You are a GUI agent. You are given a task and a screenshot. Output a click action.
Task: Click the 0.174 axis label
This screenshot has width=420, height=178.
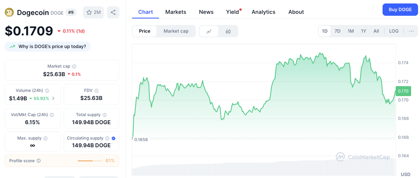(x=403, y=63)
